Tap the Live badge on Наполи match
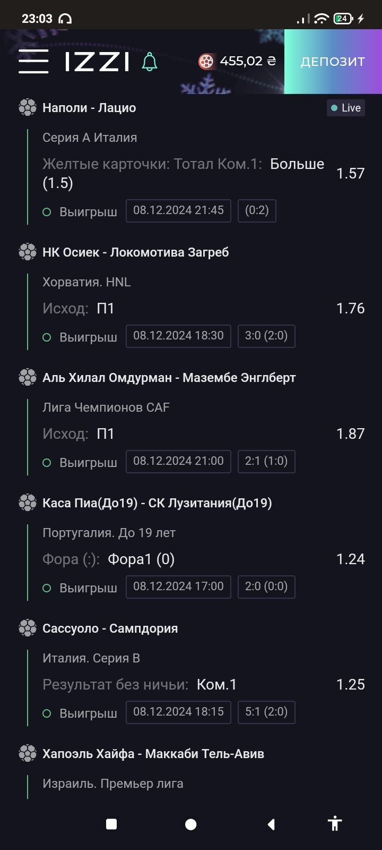Image resolution: width=382 pixels, height=850 pixels. pos(345,108)
